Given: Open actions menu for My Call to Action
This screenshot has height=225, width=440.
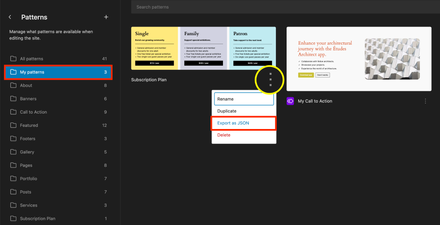Looking at the screenshot, I should click(x=425, y=101).
